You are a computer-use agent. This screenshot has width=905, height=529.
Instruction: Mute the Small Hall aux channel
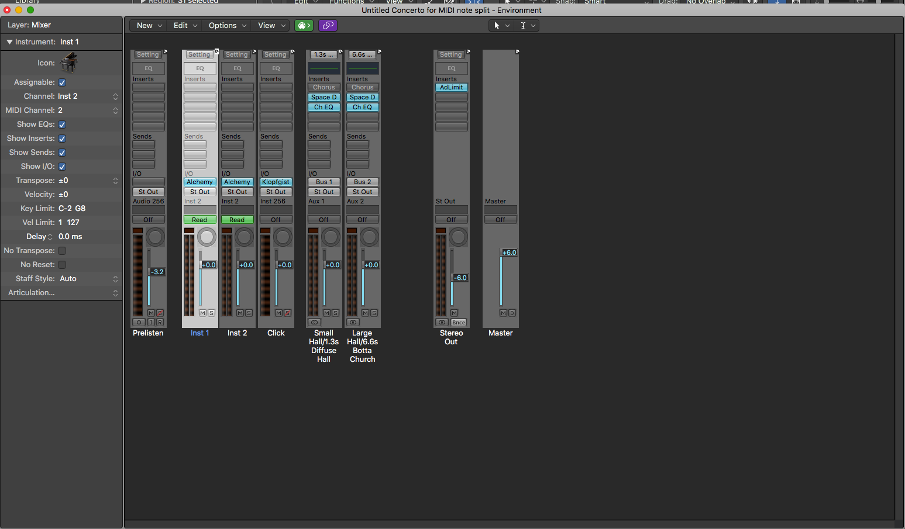tap(326, 313)
